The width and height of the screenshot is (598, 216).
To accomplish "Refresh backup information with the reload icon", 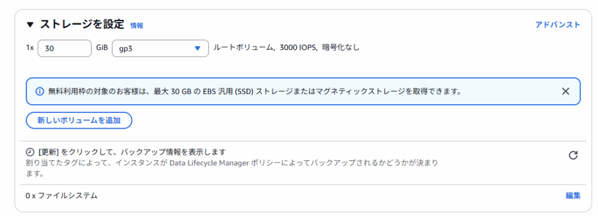I will 573,155.
